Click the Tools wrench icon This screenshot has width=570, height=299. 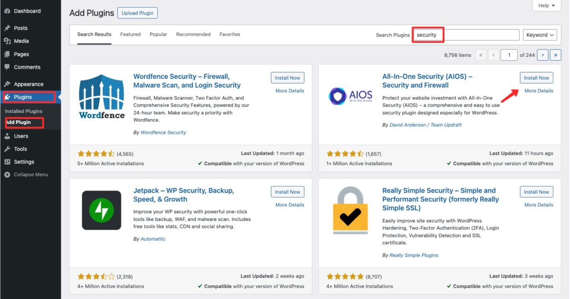pos(7,149)
